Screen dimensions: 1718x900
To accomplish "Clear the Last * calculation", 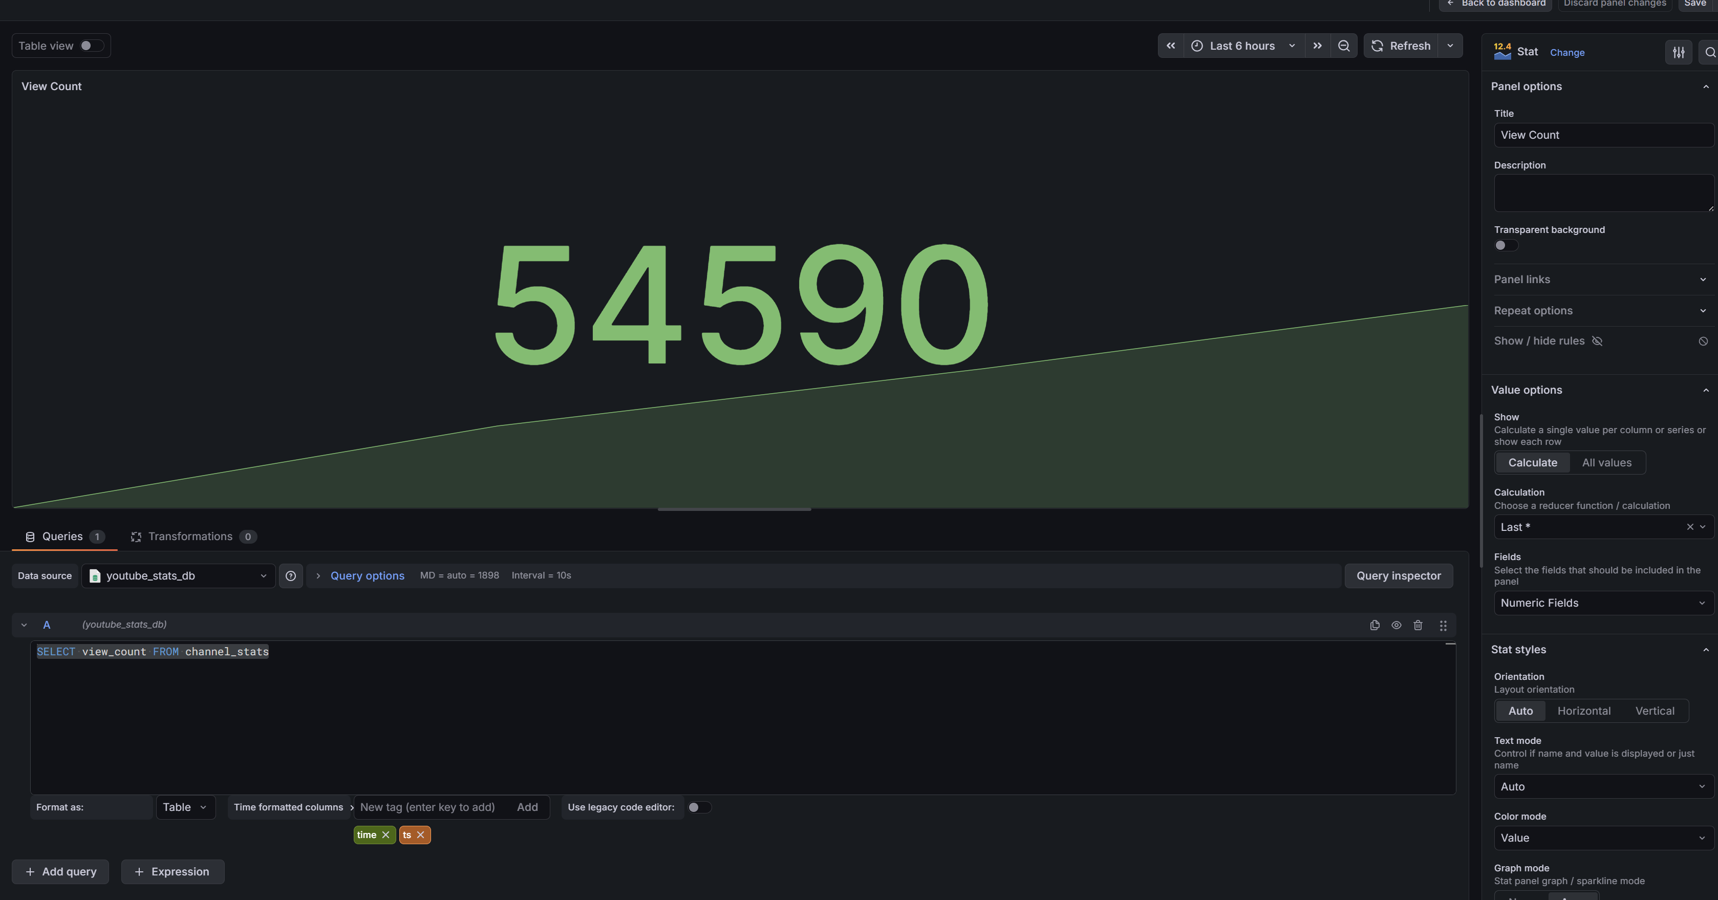I will 1690,527.
